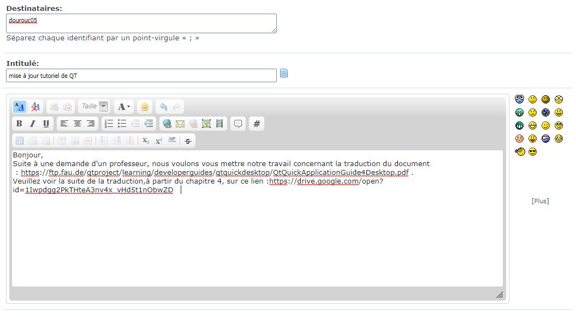576x317 pixels.
Task: Insert the tongue-out open mouth smiley
Action: point(533,138)
